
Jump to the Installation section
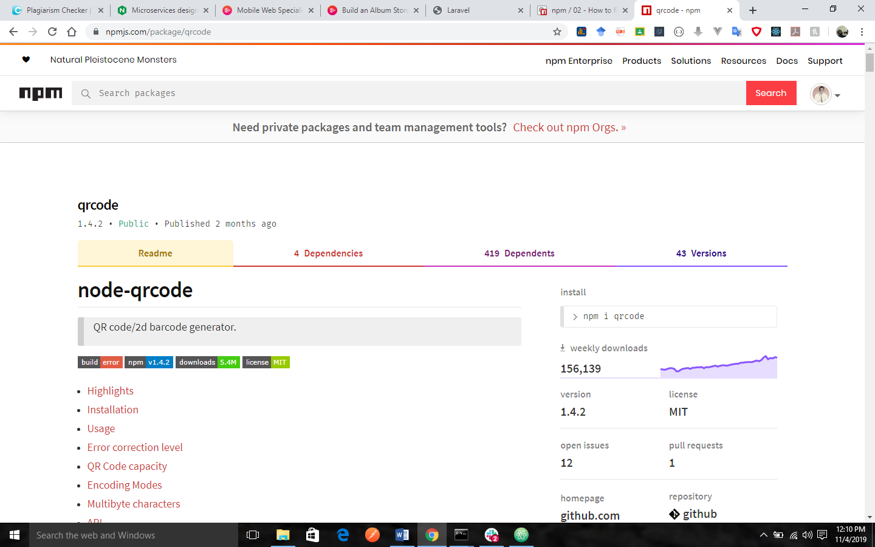tap(113, 410)
